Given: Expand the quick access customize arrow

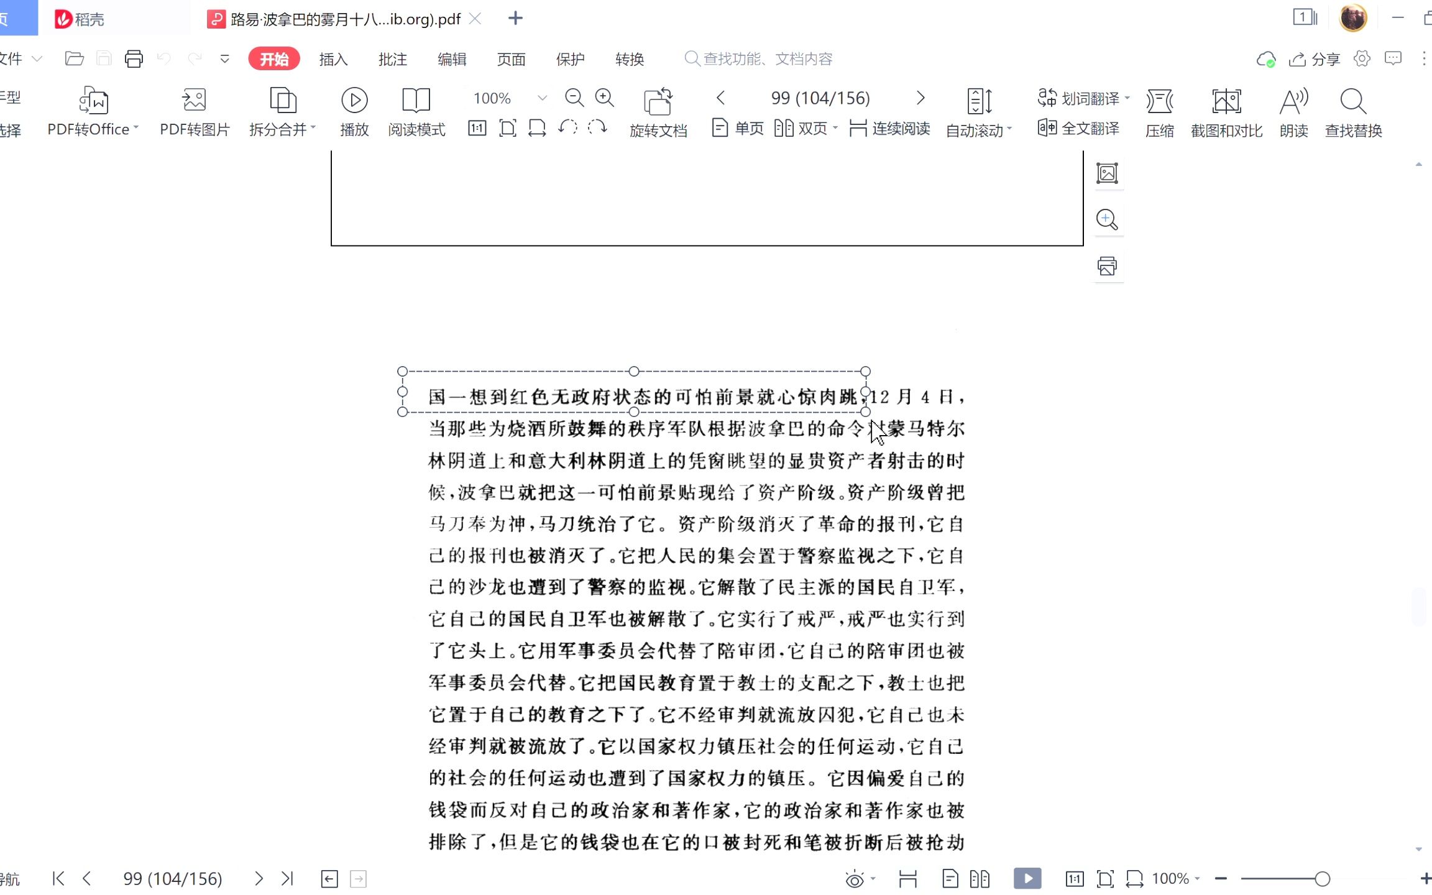Looking at the screenshot, I should click(x=224, y=59).
